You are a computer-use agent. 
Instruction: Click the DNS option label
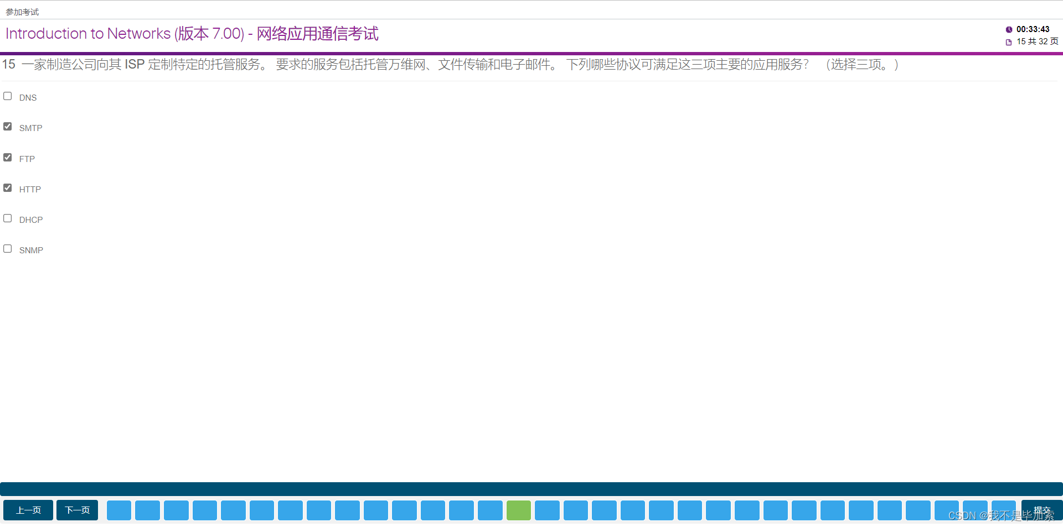28,98
